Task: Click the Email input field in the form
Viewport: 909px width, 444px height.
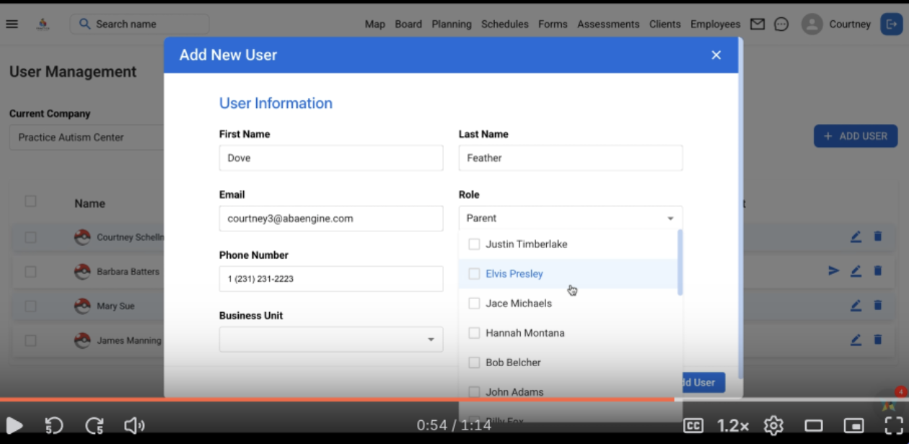Action: click(x=330, y=218)
